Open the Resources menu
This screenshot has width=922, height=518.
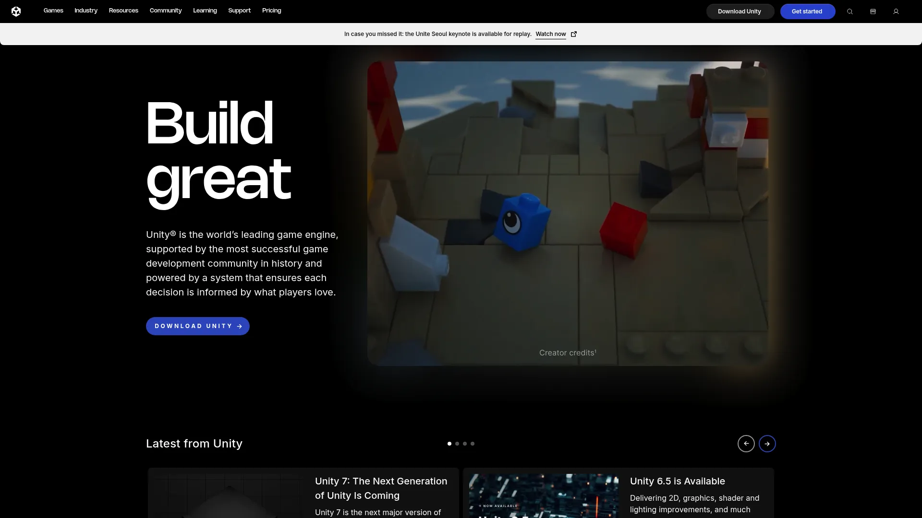tap(123, 11)
